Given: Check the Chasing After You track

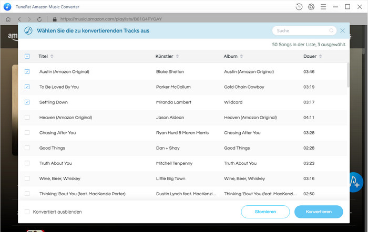Looking at the screenshot, I should [27, 133].
